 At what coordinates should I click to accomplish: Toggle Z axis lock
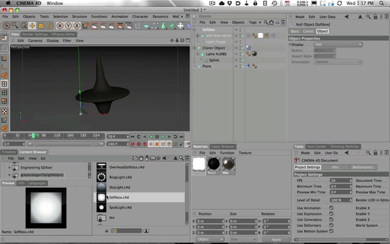point(77,26)
